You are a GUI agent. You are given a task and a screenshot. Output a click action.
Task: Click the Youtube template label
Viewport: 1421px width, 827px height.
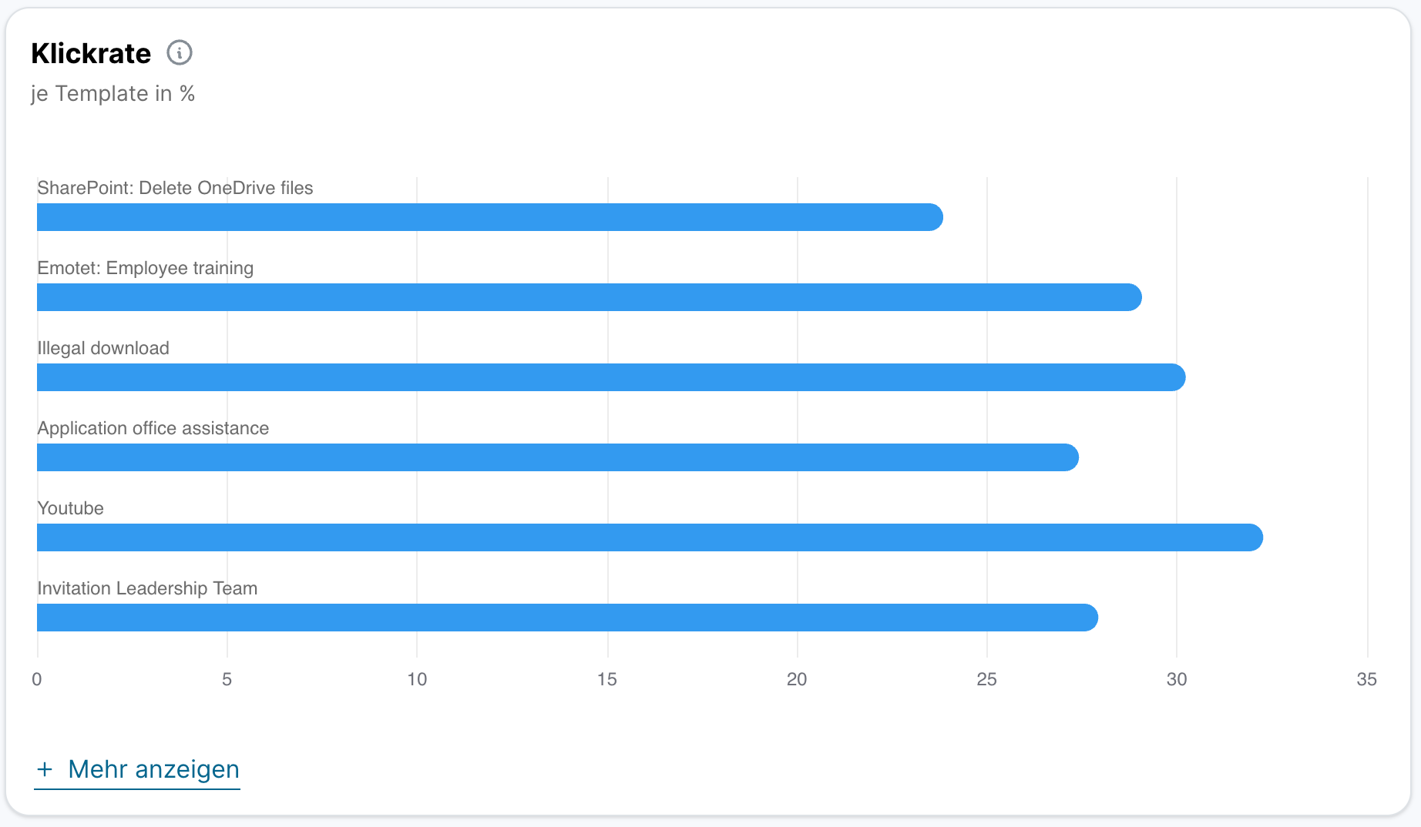[x=70, y=508]
